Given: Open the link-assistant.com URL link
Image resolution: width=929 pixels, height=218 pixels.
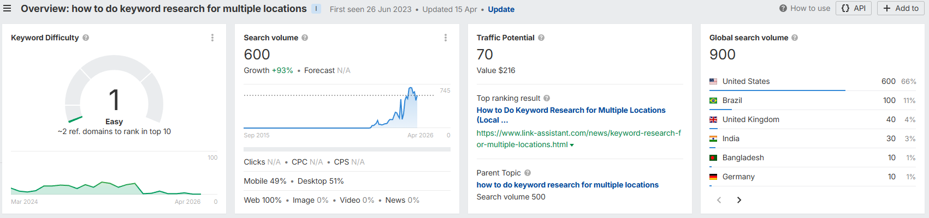Looking at the screenshot, I should coord(578,138).
